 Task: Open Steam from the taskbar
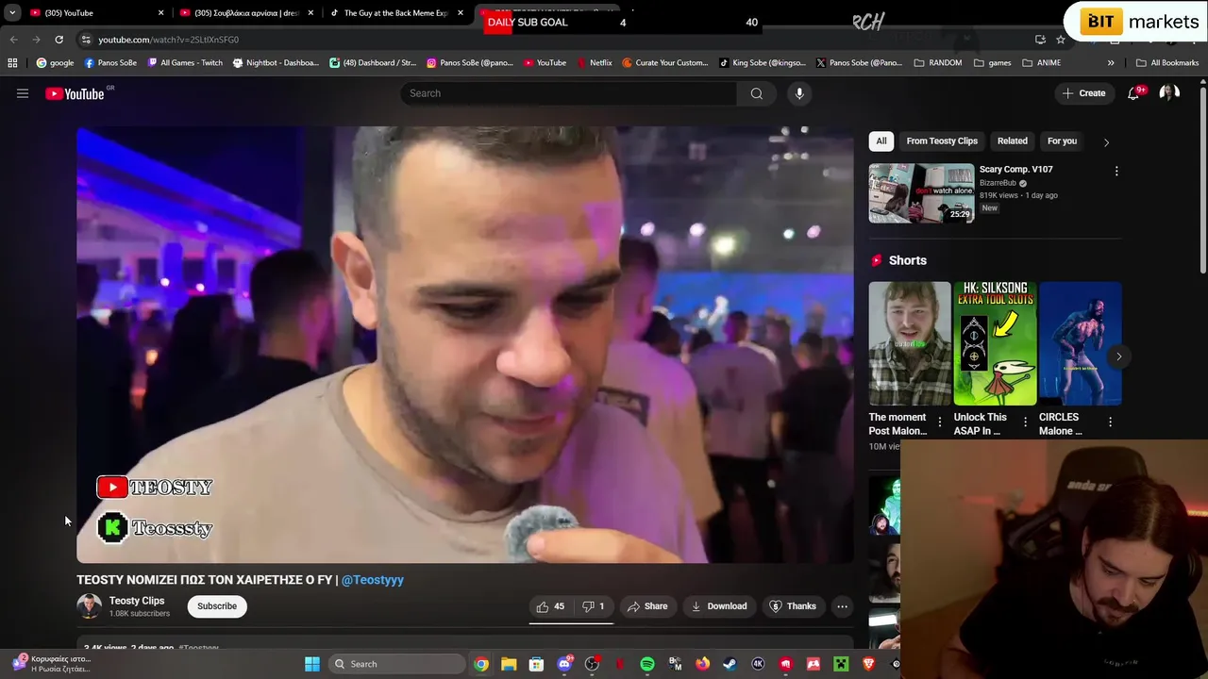tap(730, 664)
